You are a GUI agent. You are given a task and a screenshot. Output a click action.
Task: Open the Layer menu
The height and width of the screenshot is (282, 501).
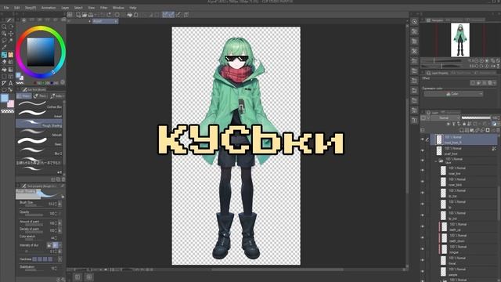65,8
